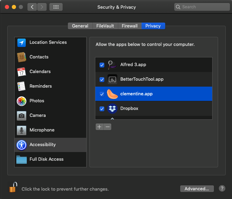Image resolution: width=232 pixels, height=199 pixels.
Task: Remove selected app with minus button
Action: pos(107,127)
